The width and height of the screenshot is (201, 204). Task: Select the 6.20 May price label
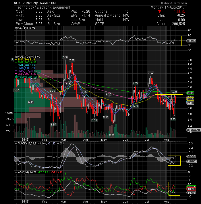[109, 95]
